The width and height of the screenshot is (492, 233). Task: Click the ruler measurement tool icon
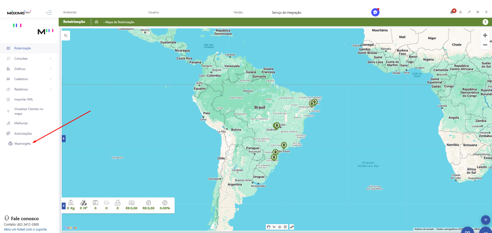(x=292, y=227)
